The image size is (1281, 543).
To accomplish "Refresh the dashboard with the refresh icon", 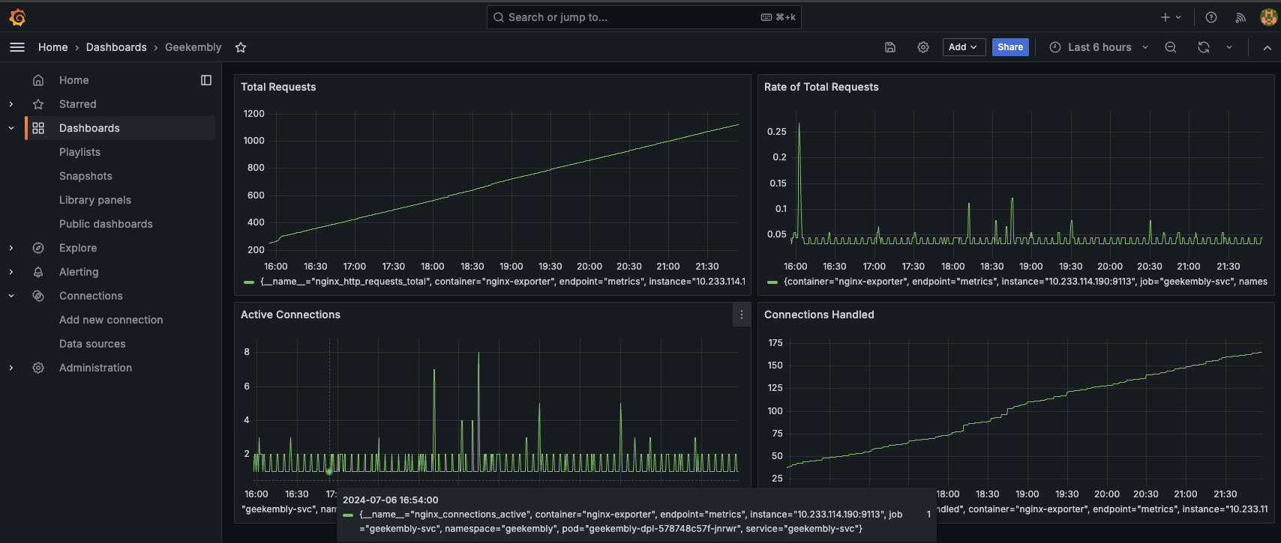I will (1204, 47).
